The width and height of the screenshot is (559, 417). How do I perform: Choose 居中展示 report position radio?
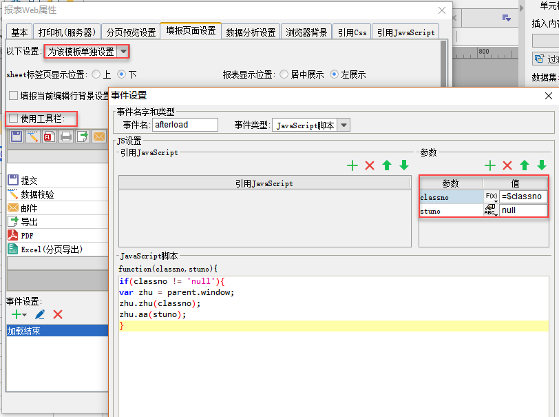(x=284, y=74)
